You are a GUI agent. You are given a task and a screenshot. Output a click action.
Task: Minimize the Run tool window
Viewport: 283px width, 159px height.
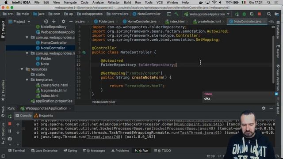coord(271,108)
